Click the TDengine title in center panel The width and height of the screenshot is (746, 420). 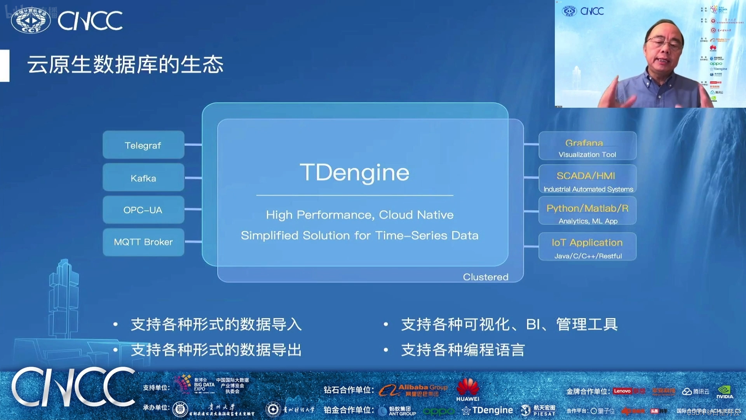click(354, 172)
